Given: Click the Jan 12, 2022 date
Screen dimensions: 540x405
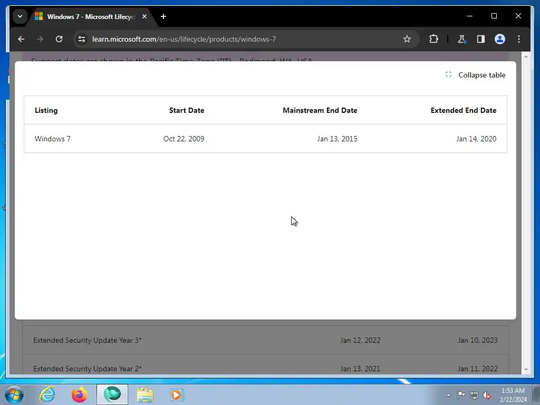Looking at the screenshot, I should [360, 340].
